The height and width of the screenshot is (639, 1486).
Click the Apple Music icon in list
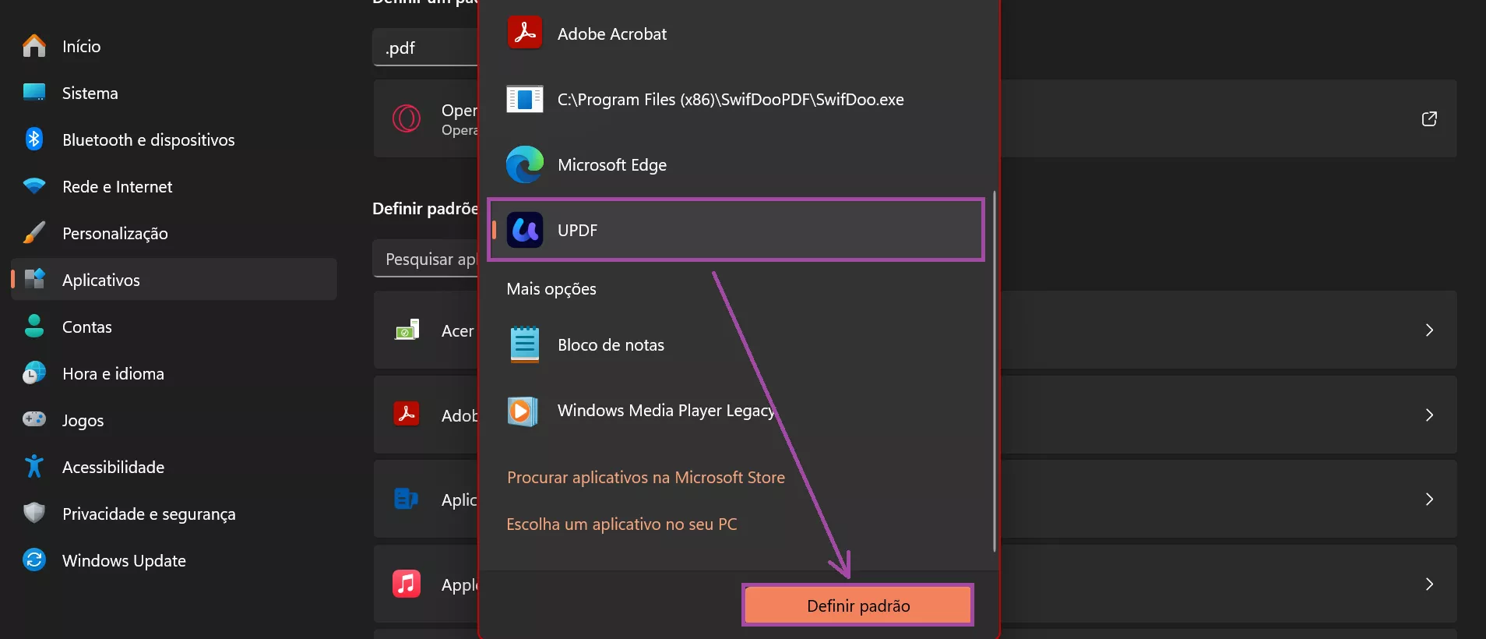click(x=407, y=584)
